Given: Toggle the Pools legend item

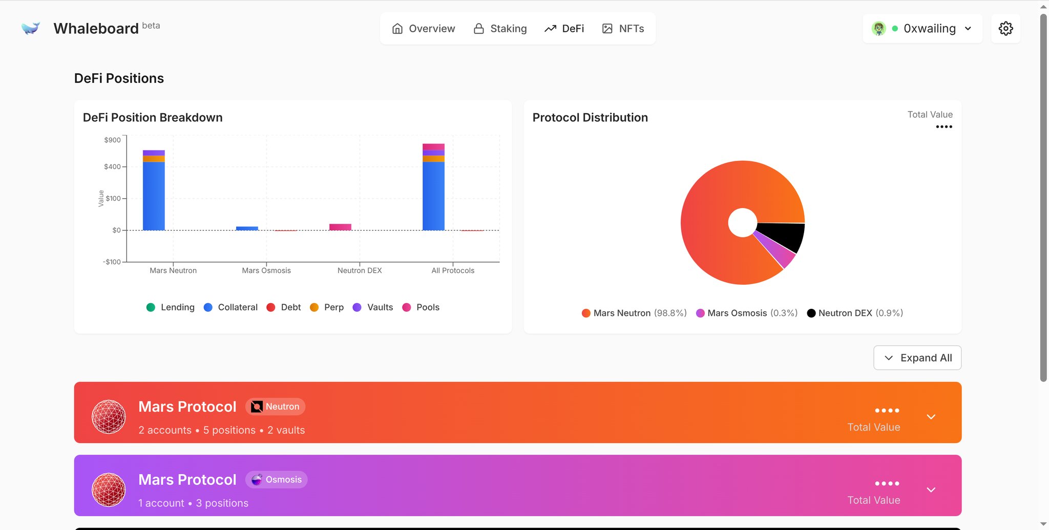Looking at the screenshot, I should (421, 307).
